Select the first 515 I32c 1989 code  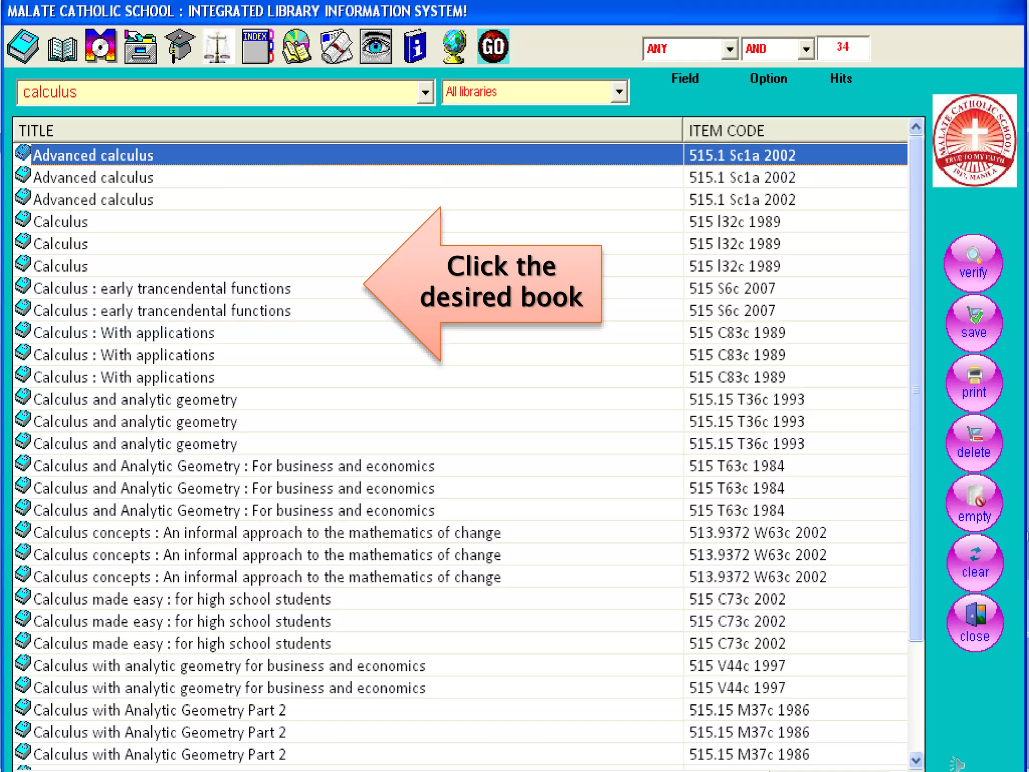735,222
